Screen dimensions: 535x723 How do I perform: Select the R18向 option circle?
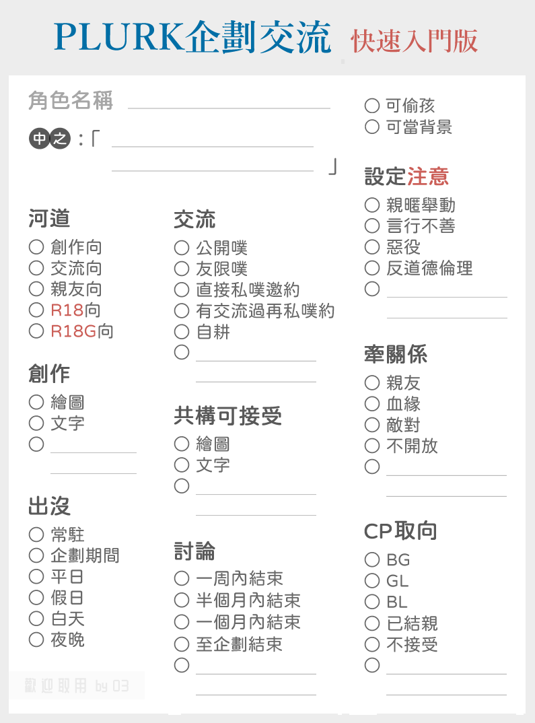pos(36,310)
